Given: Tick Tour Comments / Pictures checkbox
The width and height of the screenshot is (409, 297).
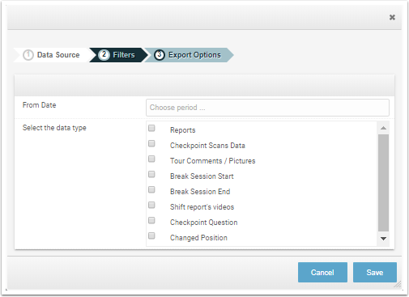Looking at the screenshot, I should (x=151, y=159).
